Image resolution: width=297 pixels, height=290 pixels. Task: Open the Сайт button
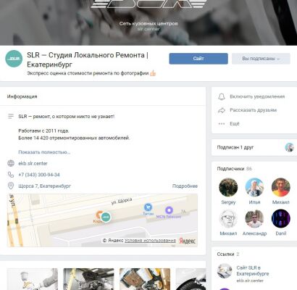click(198, 59)
